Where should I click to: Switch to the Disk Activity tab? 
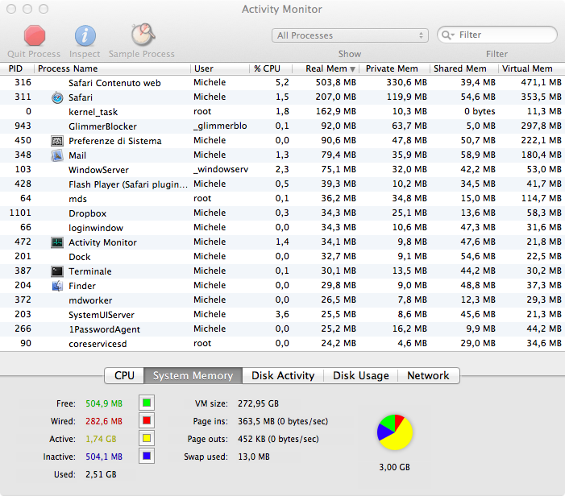tap(283, 376)
